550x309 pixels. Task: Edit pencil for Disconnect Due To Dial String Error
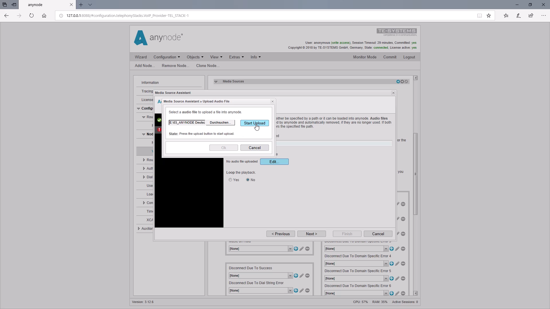click(x=302, y=290)
